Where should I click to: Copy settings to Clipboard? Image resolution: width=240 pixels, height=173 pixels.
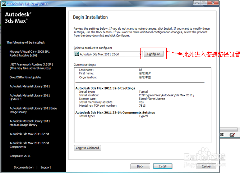point(87,148)
